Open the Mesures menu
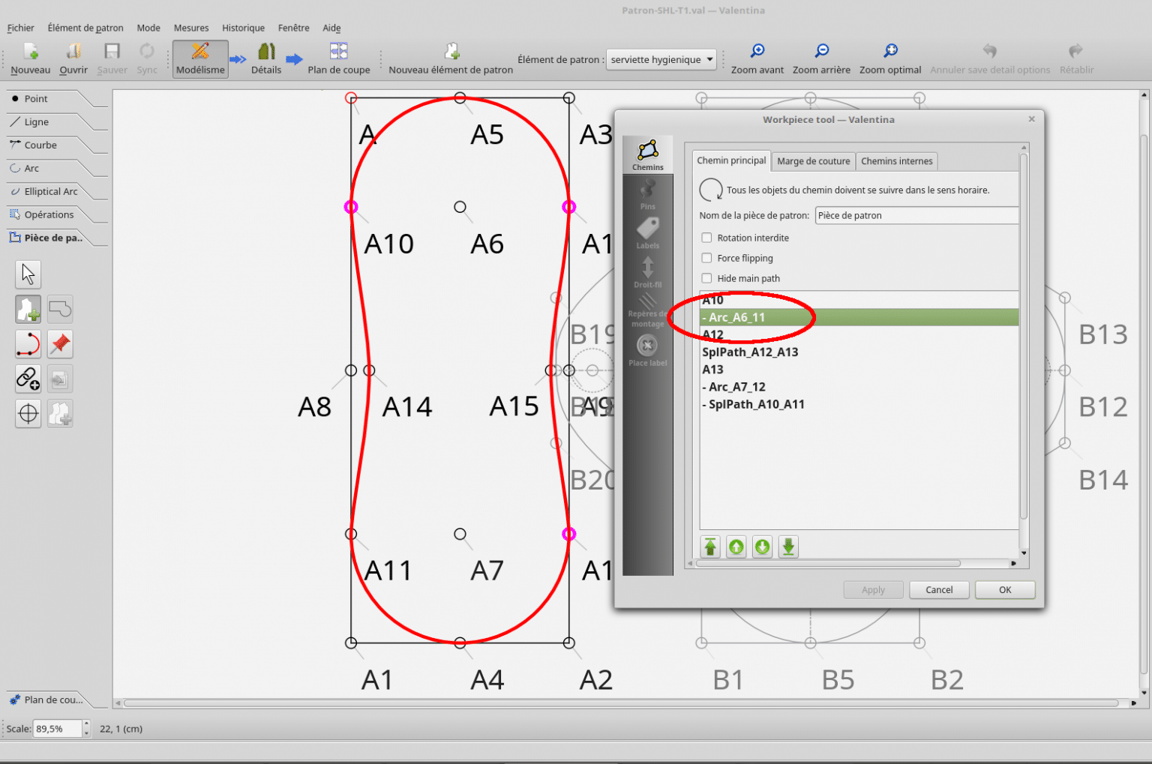Screen dimensions: 1152x764 [x=191, y=28]
